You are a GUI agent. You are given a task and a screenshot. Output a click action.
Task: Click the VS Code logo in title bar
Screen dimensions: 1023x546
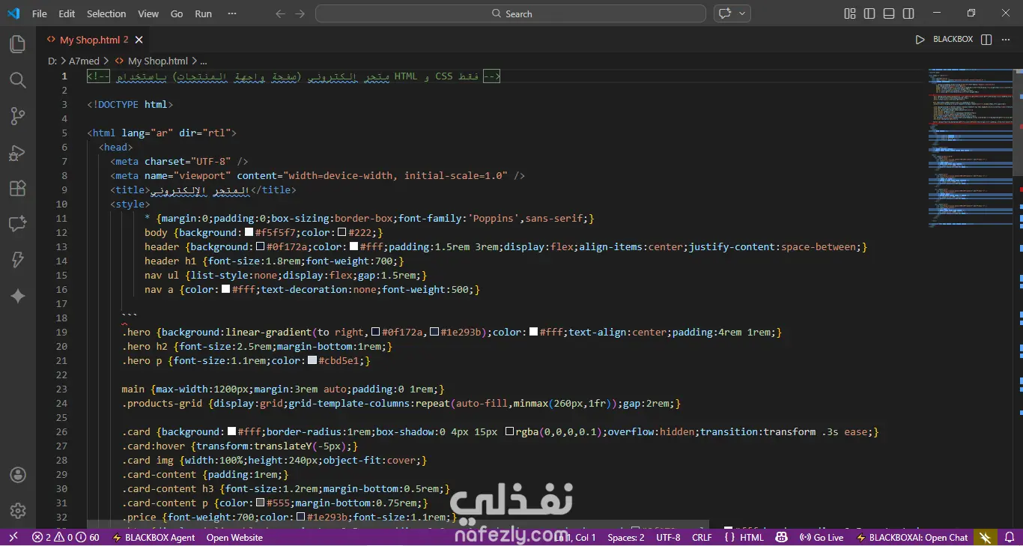pos(13,13)
